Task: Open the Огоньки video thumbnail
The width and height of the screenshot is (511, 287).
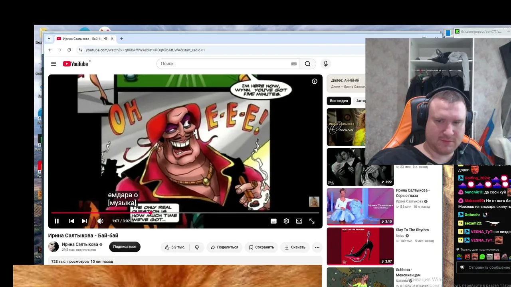Action: 346,127
